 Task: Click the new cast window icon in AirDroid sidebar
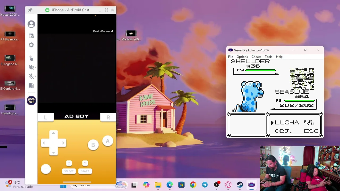click(31, 36)
